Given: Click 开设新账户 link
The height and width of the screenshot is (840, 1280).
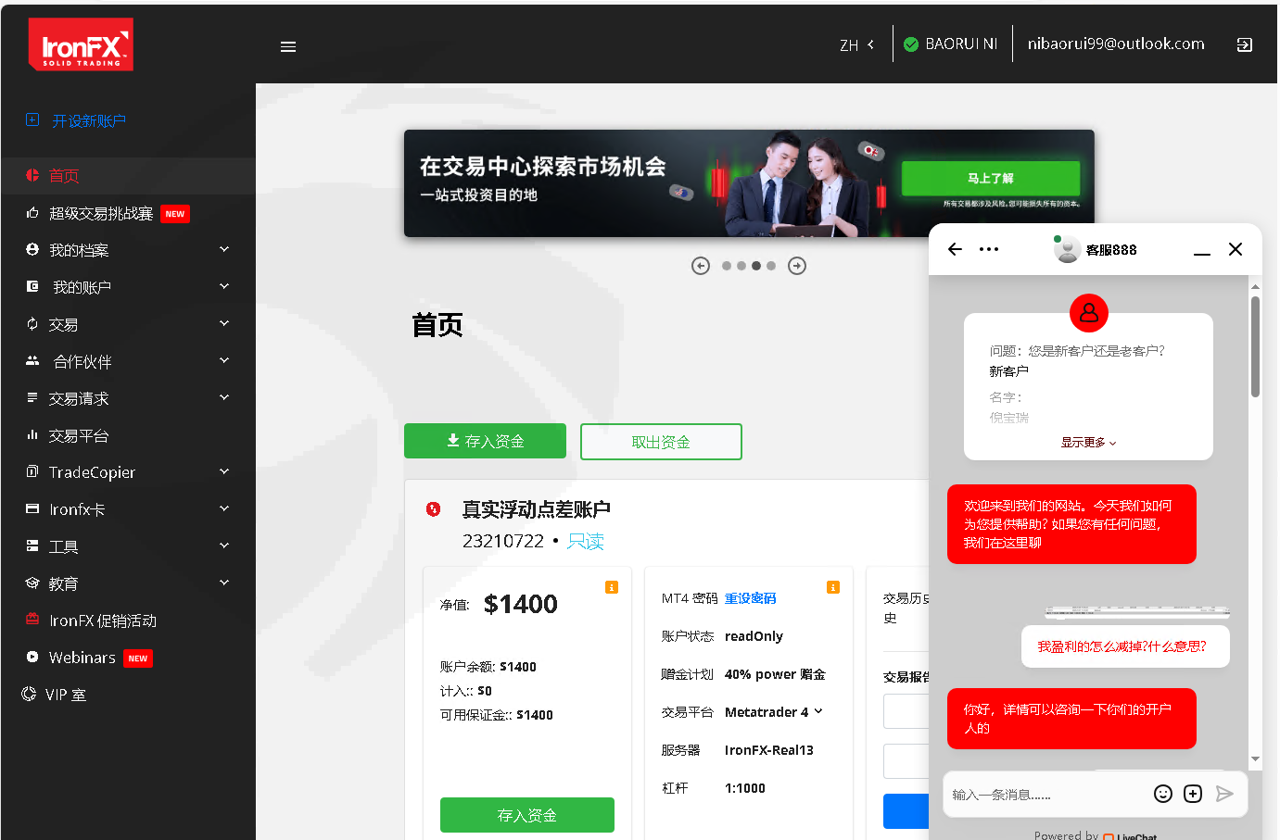Looking at the screenshot, I should [x=89, y=120].
